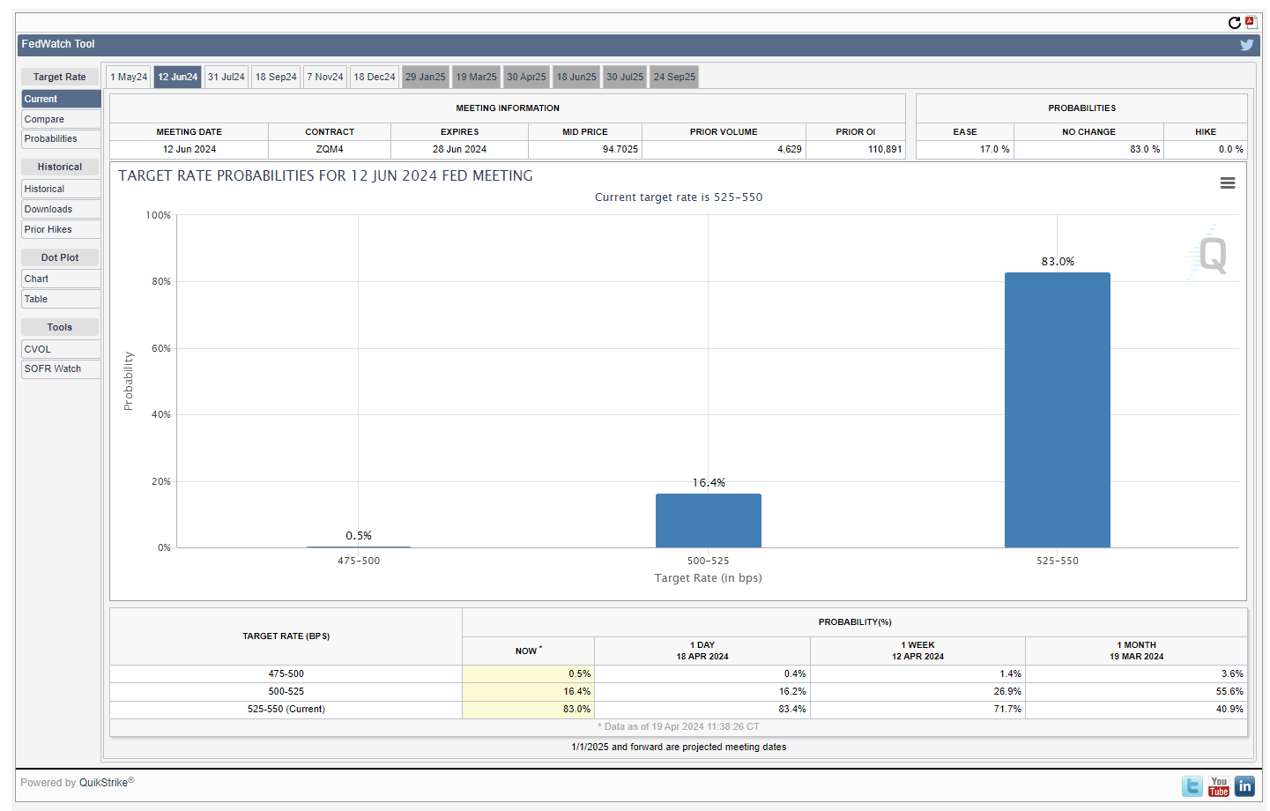The image size is (1270, 811).
Task: Click the 525-550 bar in chart
Action: tap(1057, 410)
